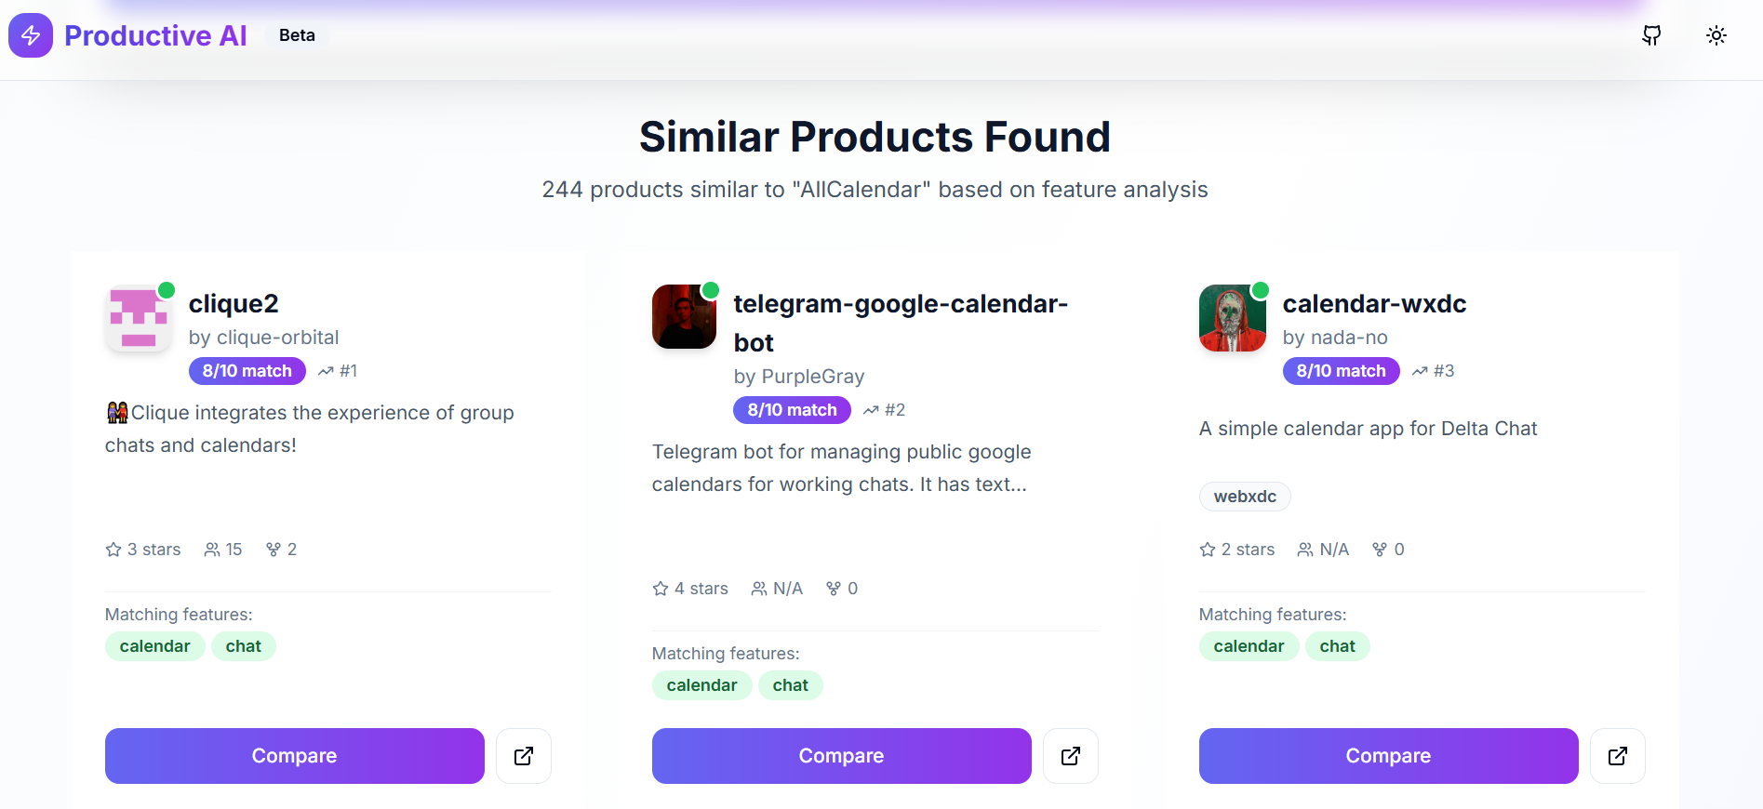Open external link for calendar-wxdc
The image size is (1763, 809).
click(x=1618, y=756)
